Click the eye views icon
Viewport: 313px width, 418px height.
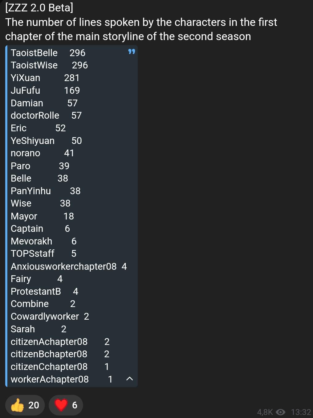pyautogui.click(x=281, y=412)
